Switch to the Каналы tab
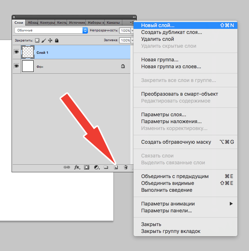 coord(113,22)
